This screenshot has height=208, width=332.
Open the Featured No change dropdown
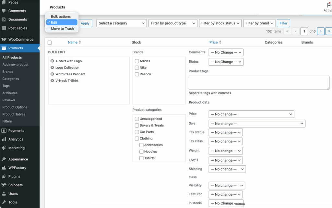pyautogui.click(x=226, y=194)
